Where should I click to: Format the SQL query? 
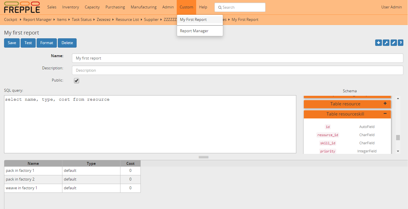46,43
